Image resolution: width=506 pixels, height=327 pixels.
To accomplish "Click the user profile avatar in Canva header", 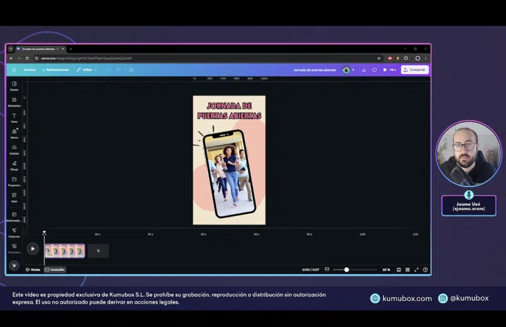I will [x=346, y=70].
